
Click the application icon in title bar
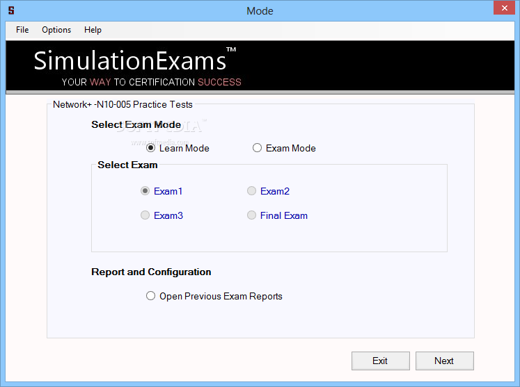[x=11, y=10]
